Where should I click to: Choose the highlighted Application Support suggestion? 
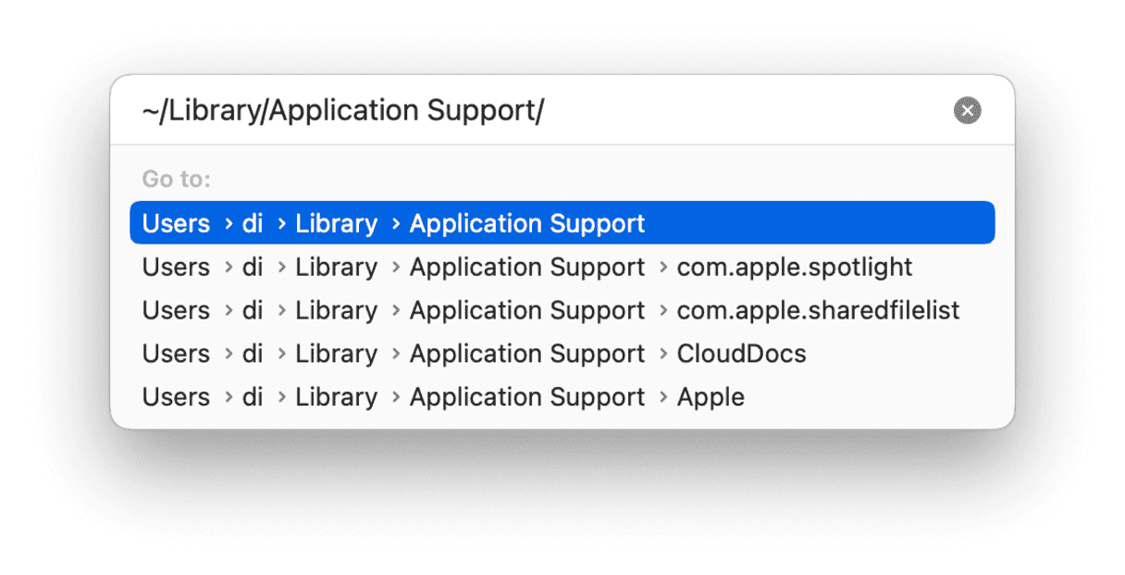coord(562,223)
